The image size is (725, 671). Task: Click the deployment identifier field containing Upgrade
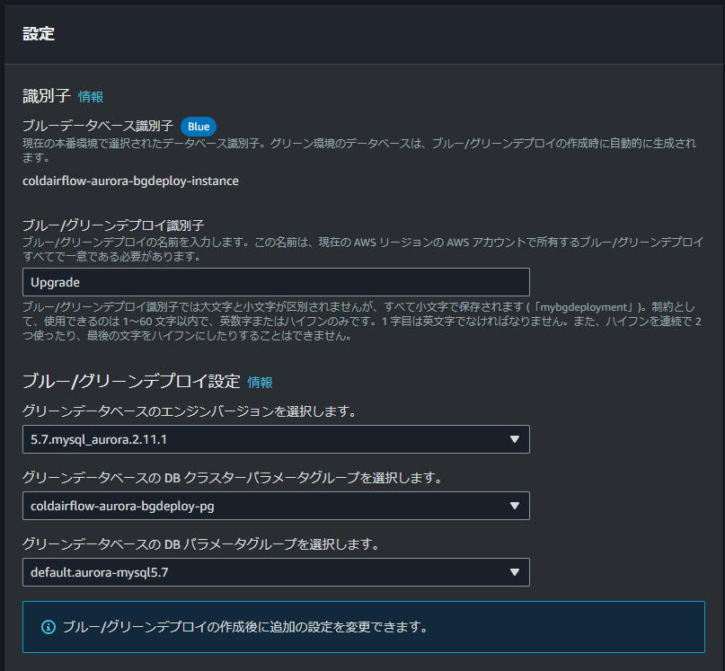point(275,282)
